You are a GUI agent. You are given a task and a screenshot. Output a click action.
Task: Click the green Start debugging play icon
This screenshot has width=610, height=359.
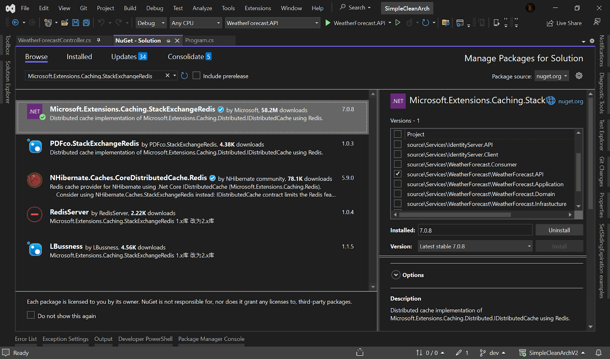tap(327, 23)
